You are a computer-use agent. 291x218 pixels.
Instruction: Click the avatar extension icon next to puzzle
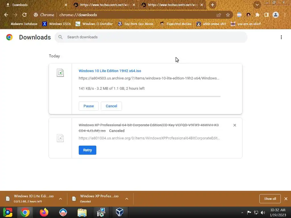pyautogui.click(x=248, y=15)
